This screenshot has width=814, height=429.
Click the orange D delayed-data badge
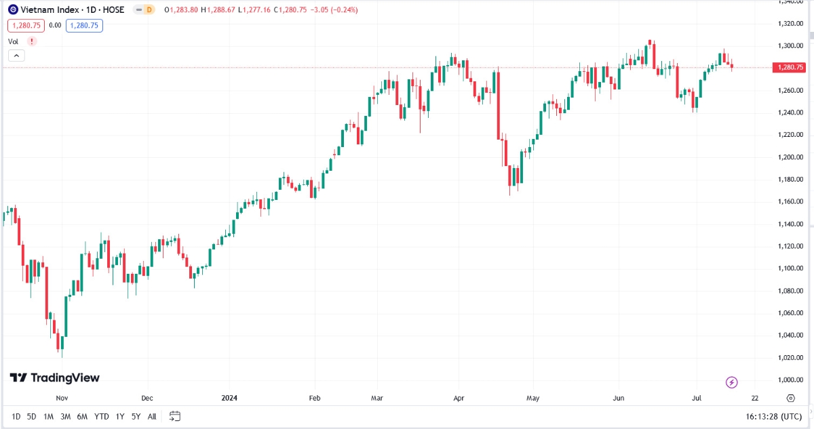coord(150,10)
